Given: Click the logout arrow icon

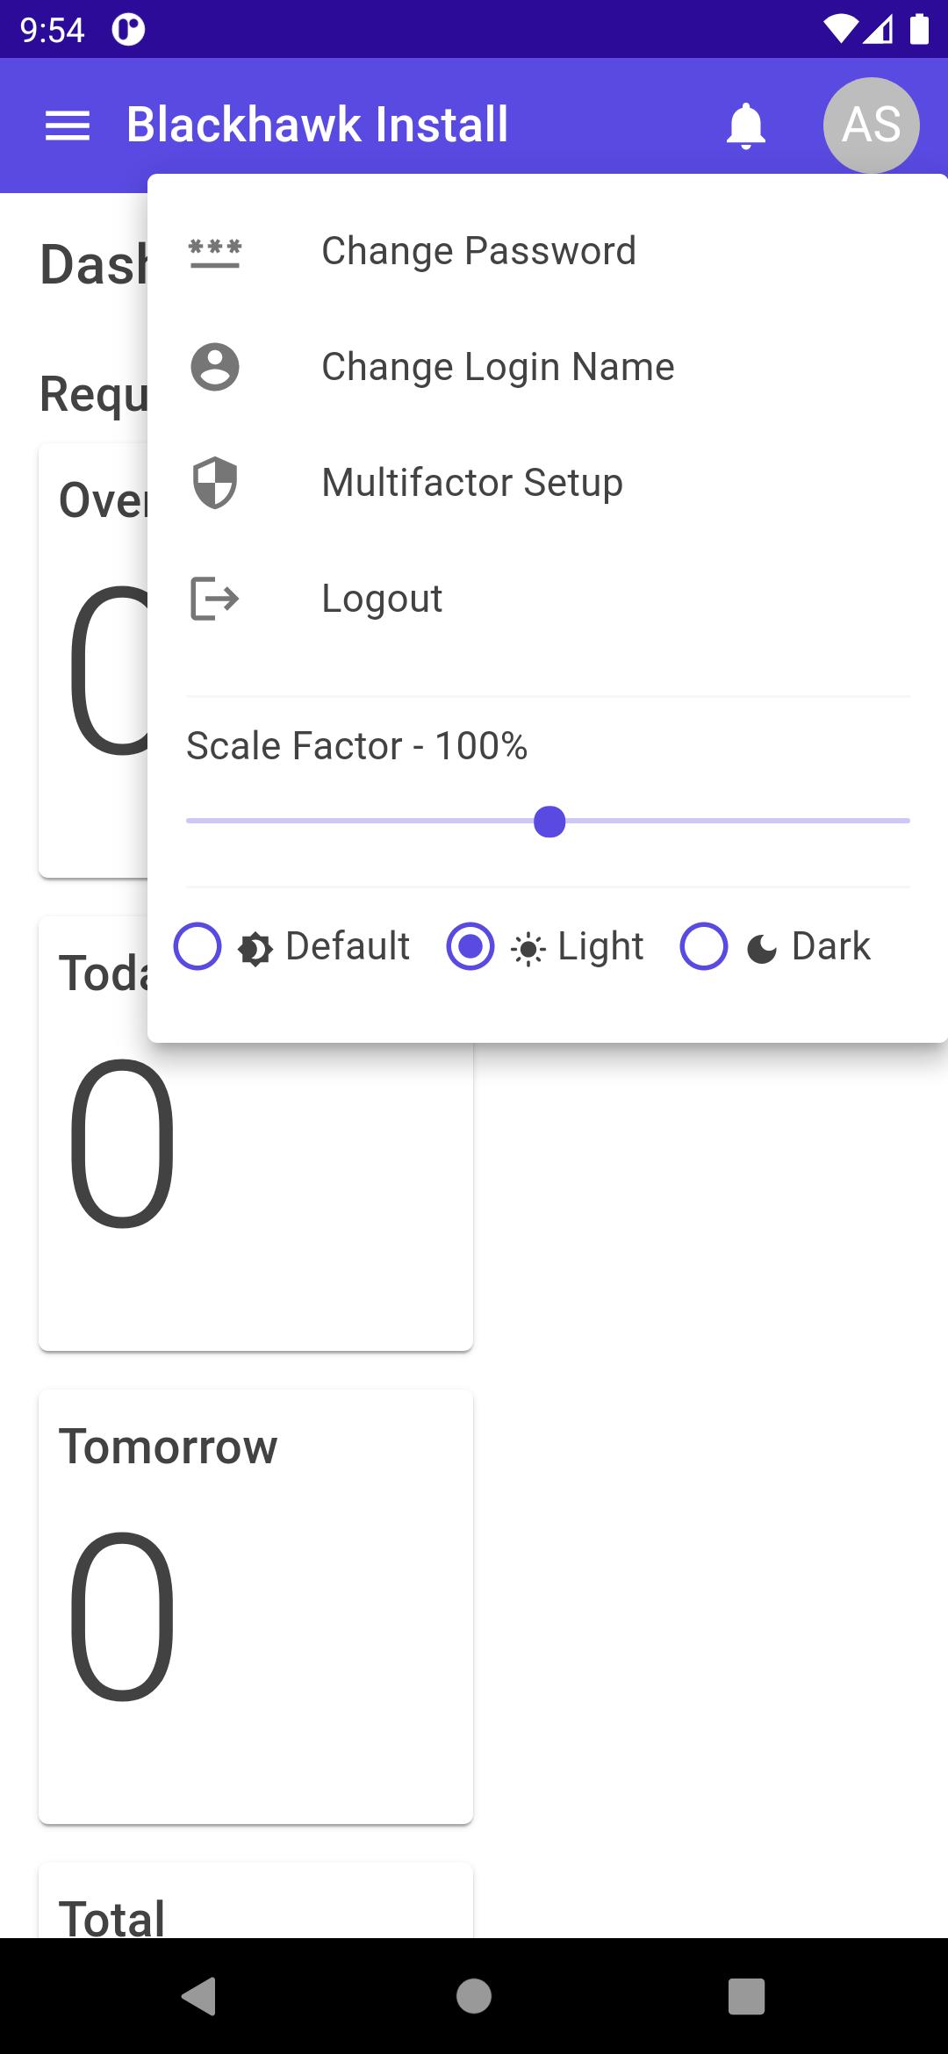Looking at the screenshot, I should [x=215, y=599].
